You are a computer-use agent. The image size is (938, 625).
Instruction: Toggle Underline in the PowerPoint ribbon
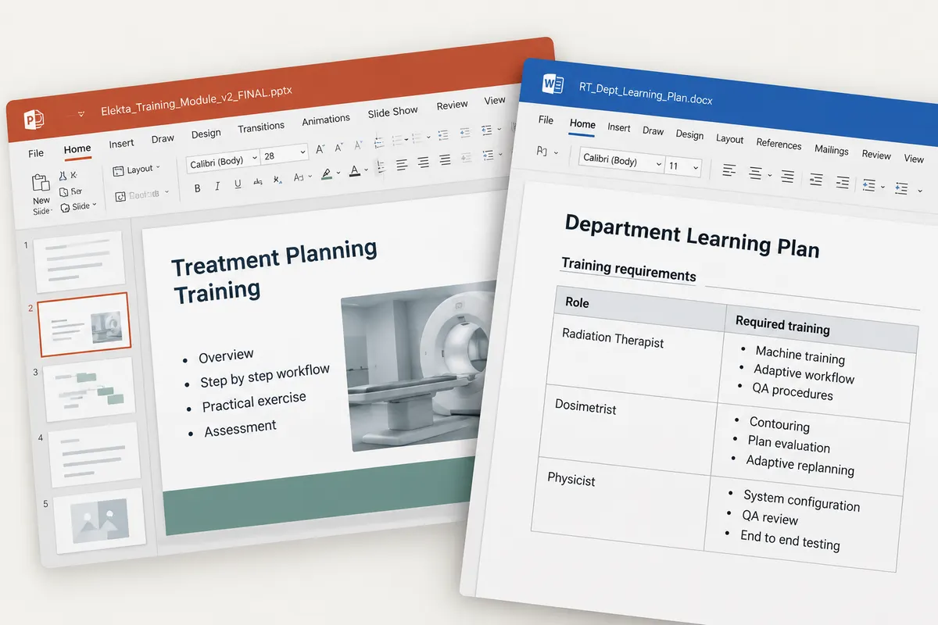[x=238, y=184]
